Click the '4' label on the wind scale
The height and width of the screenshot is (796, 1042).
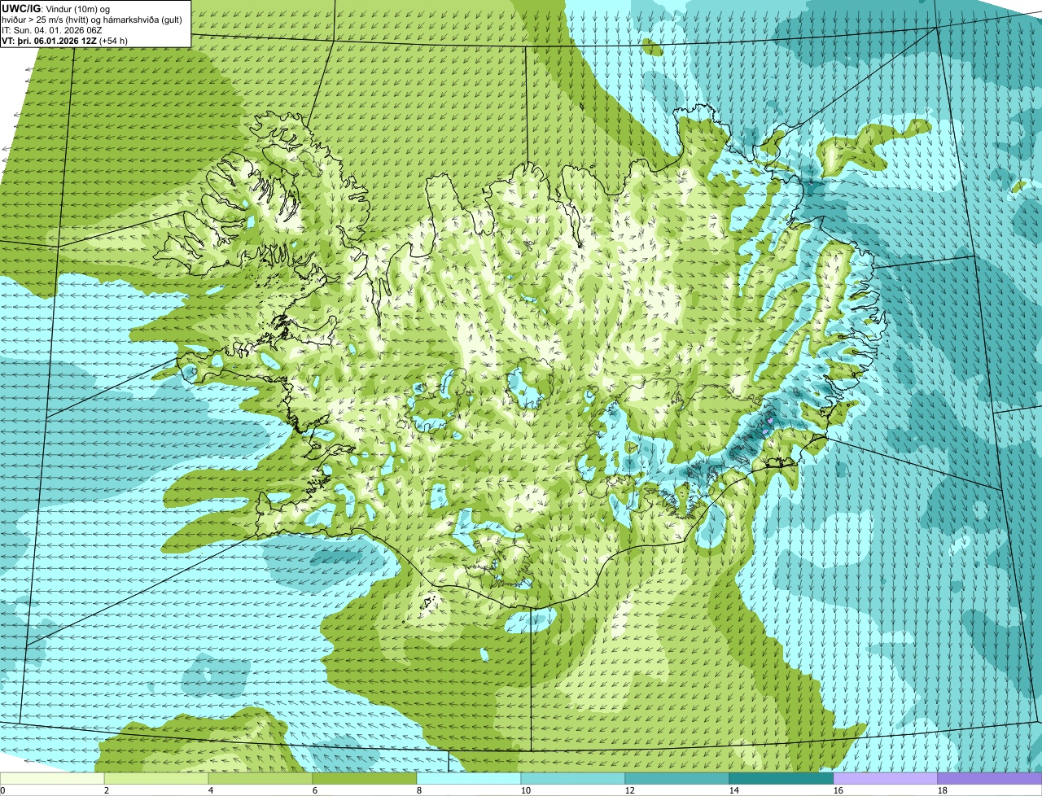click(x=211, y=790)
